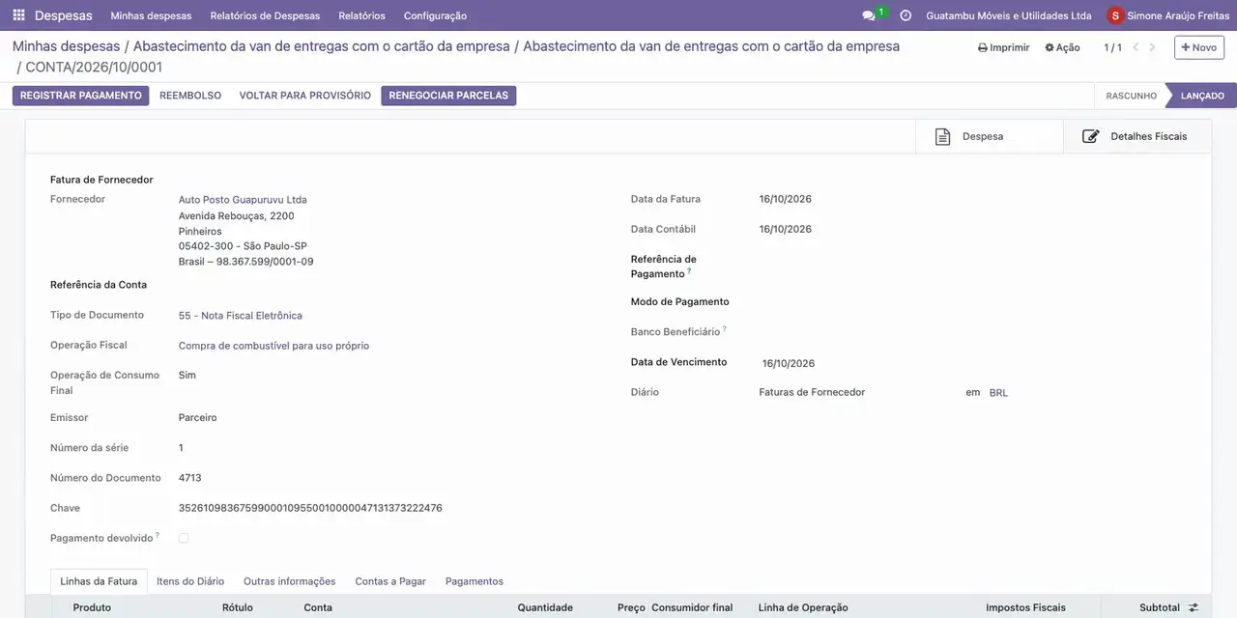Click the Produto column header
1237x618 pixels.
92,607
